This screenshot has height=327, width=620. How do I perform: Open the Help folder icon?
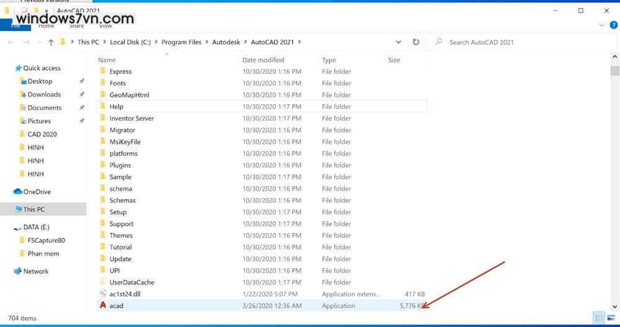click(x=103, y=107)
